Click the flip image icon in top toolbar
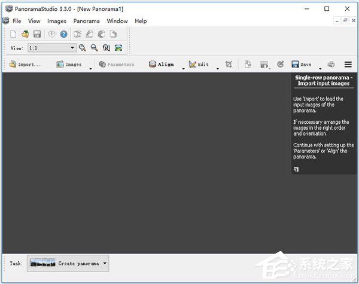359x284 pixels. pyautogui.click(x=77, y=34)
